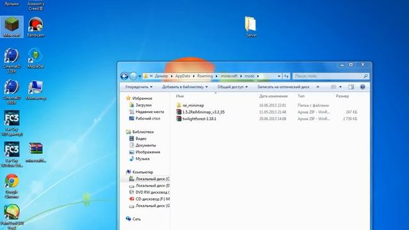Sort by the Дата изменения column header
The height and width of the screenshot is (230, 409).
click(x=273, y=96)
